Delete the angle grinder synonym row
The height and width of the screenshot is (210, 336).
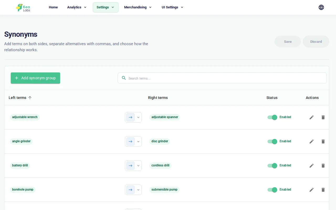pos(323,141)
